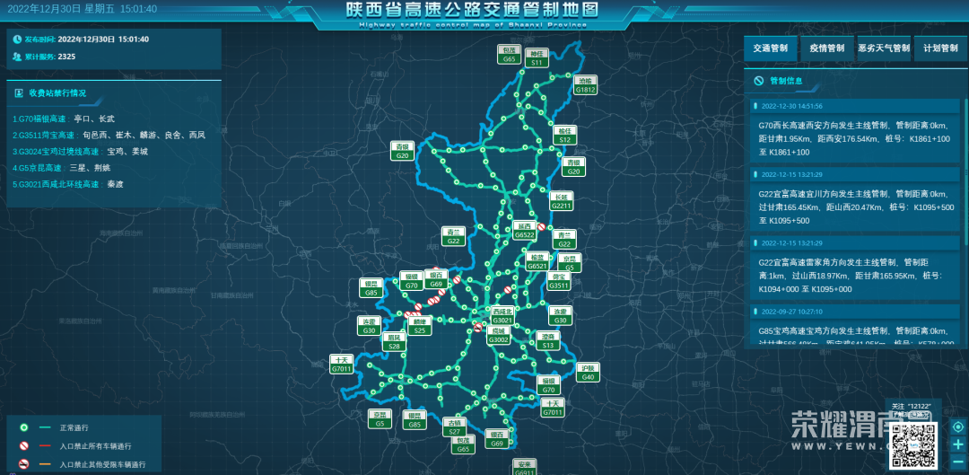
Task: Click the map locate/recenter button
Action: click(958, 427)
